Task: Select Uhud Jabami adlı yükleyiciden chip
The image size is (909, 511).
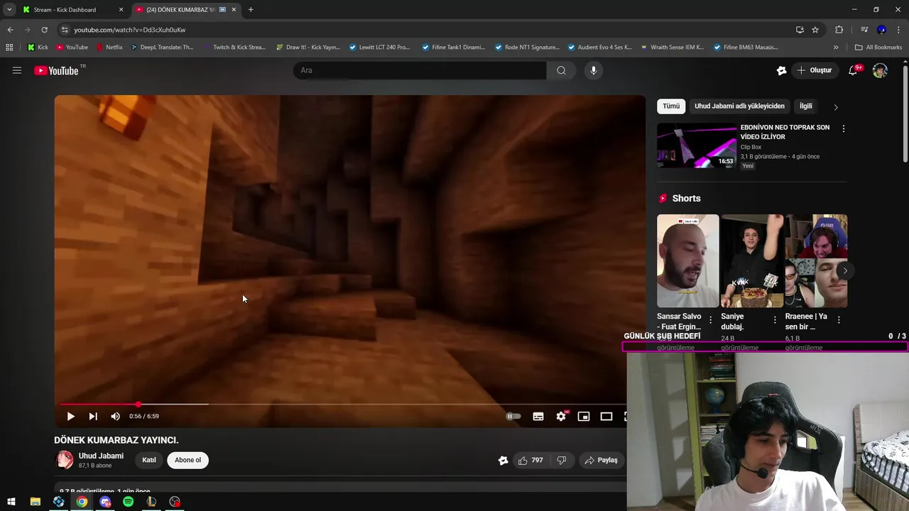Action: 739,106
